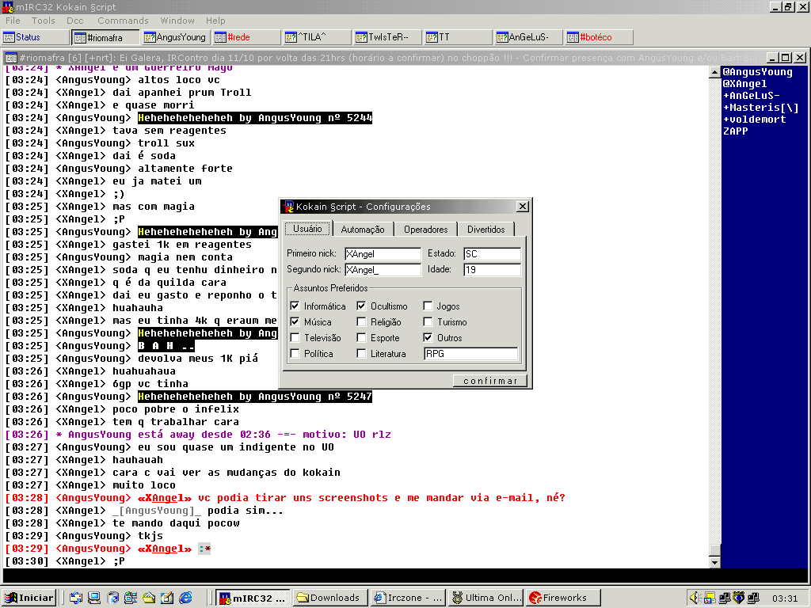Open the open-folder quick launch icon
This screenshot has height=608, width=811.
pyautogui.click(x=149, y=598)
